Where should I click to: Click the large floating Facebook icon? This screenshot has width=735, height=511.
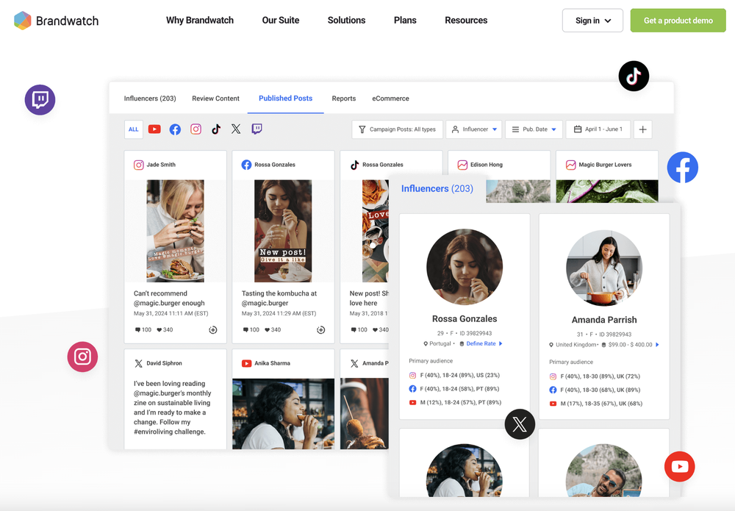click(x=683, y=168)
